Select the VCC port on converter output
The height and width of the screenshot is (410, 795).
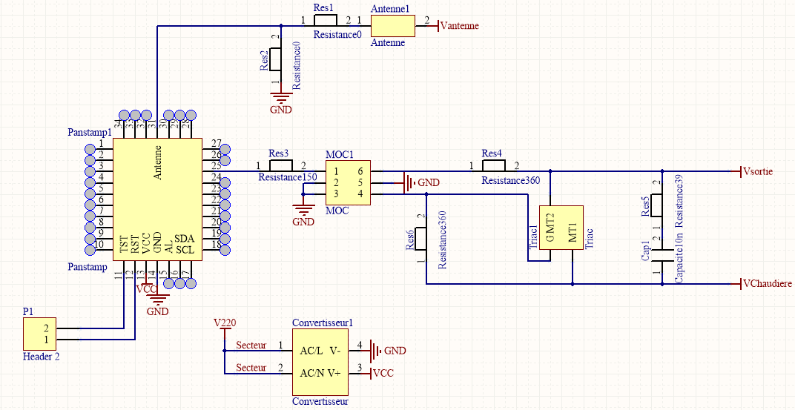point(382,373)
